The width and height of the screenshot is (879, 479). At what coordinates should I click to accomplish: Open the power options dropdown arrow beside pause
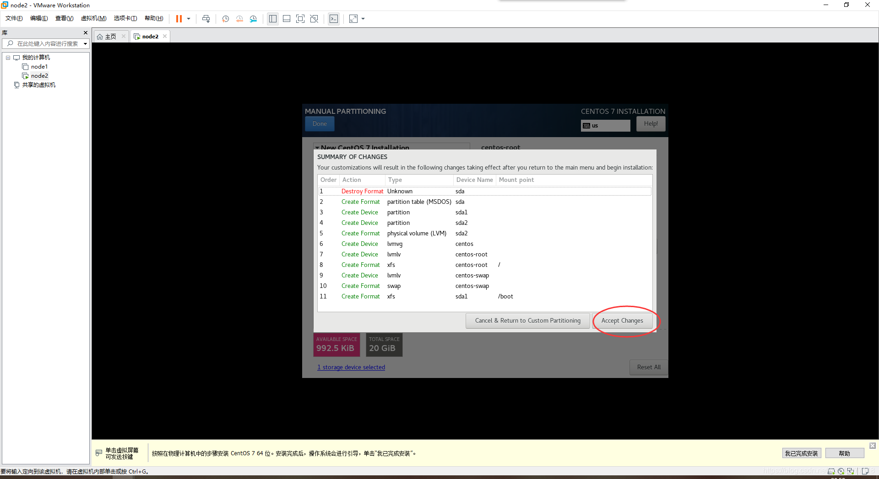[189, 19]
